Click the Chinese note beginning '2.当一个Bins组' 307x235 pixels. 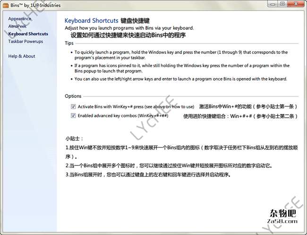click(x=169, y=165)
